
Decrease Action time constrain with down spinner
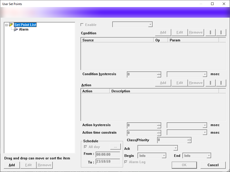pyautogui.click(x=159, y=134)
